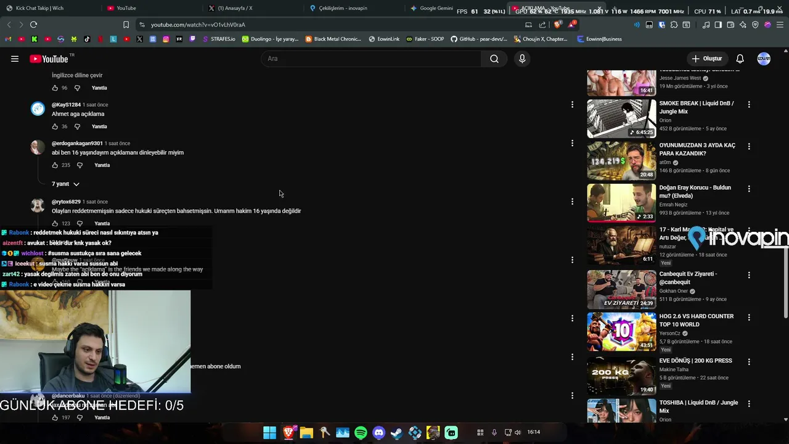Start voice search with the microphone icon

pos(522,59)
